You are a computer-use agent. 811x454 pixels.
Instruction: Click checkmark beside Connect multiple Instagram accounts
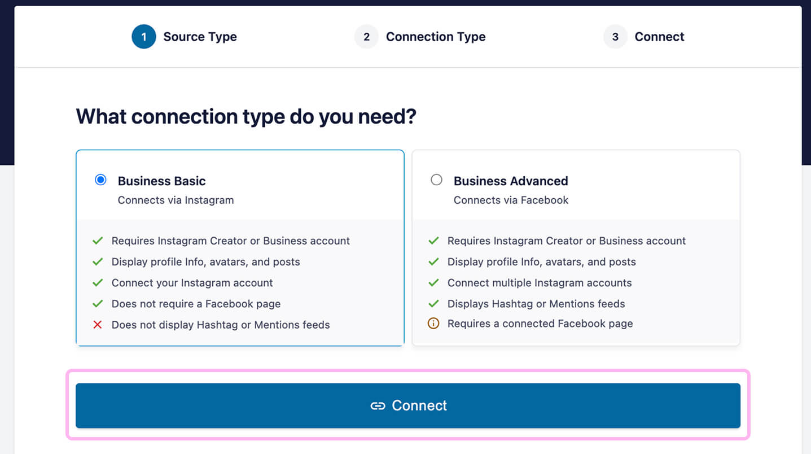point(433,283)
